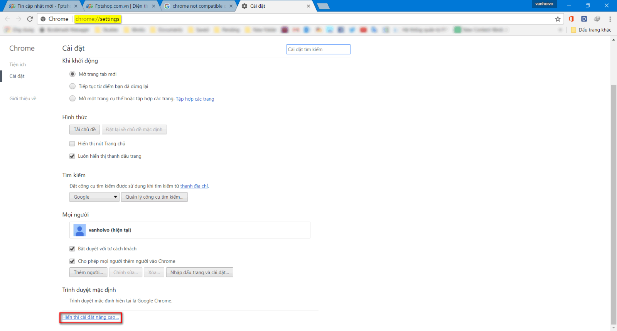Screen dimensions: 617x331
Task: Click the scrollbar down arrow
Action: click(x=614, y=328)
